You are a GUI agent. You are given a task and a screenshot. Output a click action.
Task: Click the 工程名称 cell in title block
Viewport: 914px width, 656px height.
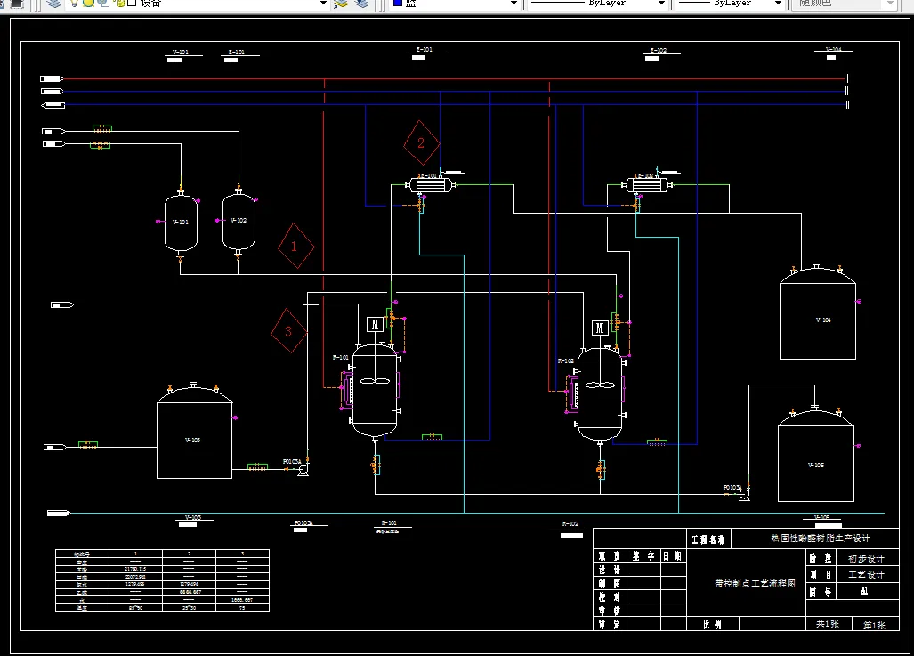[x=708, y=540]
